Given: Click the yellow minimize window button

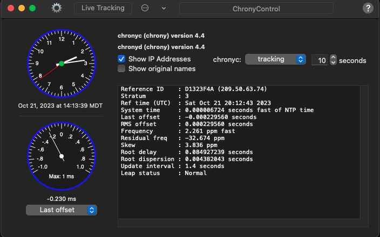Looking at the screenshot, I should tap(22, 8).
